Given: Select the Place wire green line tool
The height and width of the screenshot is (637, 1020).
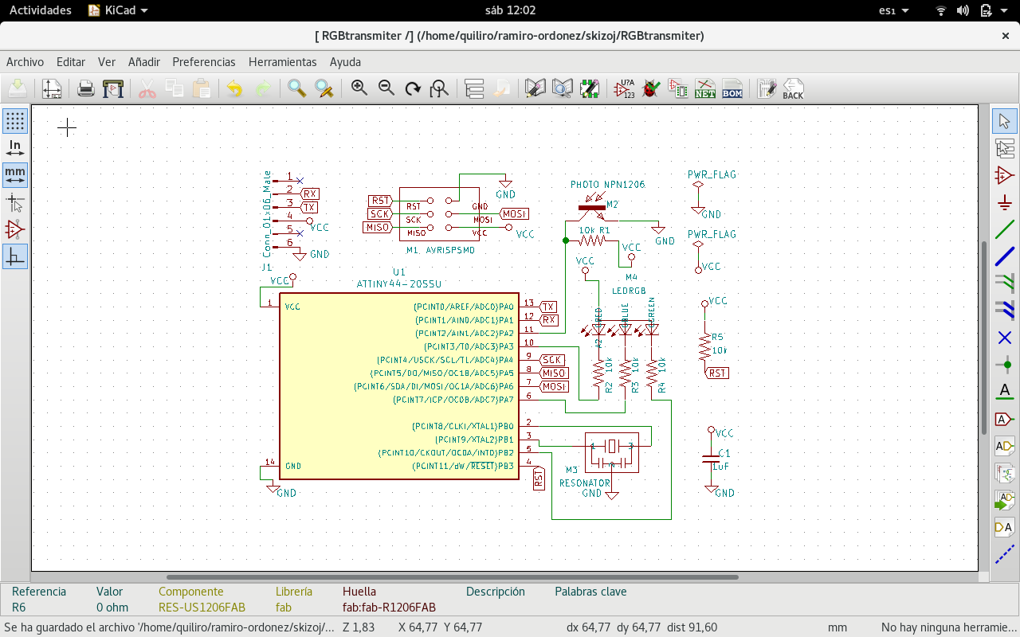Looking at the screenshot, I should (1005, 229).
